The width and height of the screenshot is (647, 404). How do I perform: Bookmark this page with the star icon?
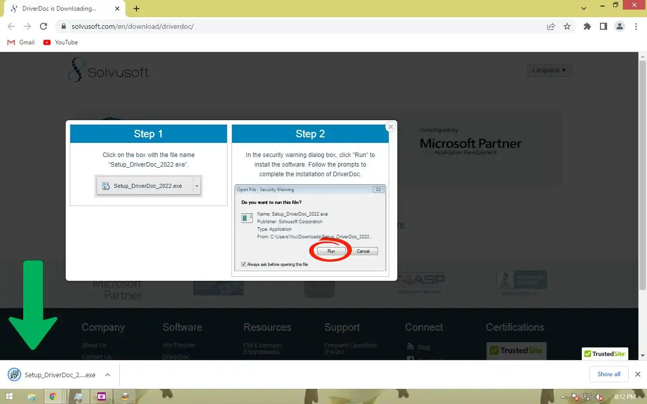point(567,27)
